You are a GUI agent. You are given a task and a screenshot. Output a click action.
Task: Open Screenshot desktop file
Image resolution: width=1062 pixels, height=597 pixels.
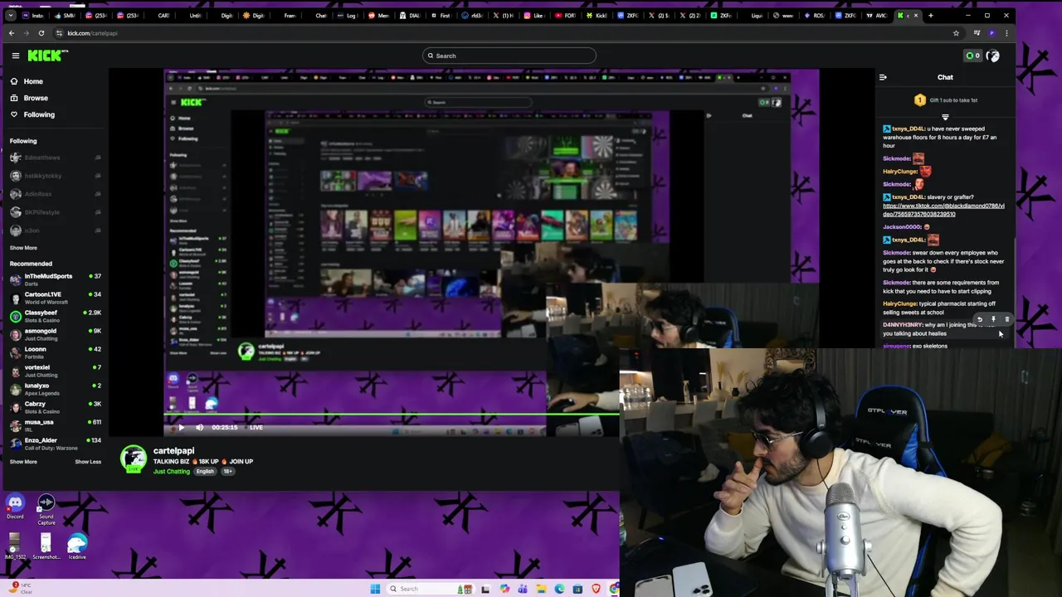pyautogui.click(x=46, y=546)
